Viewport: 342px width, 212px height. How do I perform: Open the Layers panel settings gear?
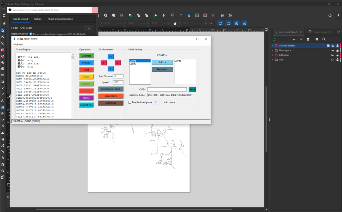[317, 39]
